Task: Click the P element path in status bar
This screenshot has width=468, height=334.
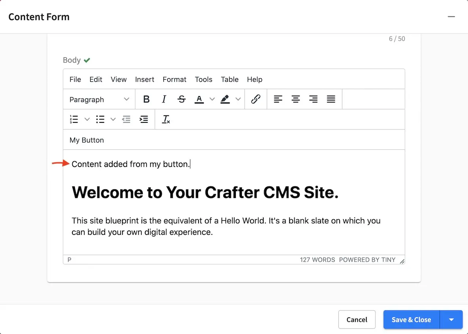Action: 69,260
